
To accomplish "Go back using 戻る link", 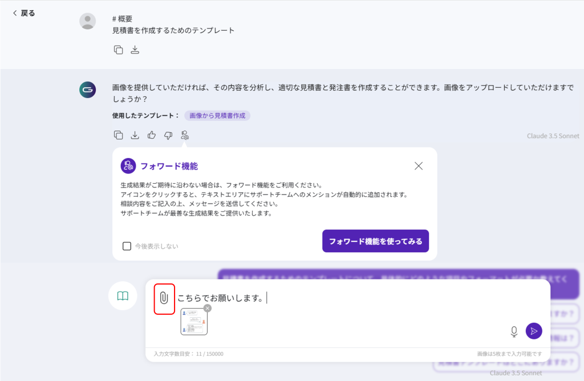I will (x=24, y=13).
